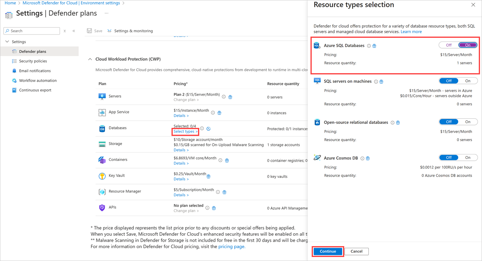The height and width of the screenshot is (261, 482).
Task: Enable SQL servers on machines toggle
Action: pos(468,81)
